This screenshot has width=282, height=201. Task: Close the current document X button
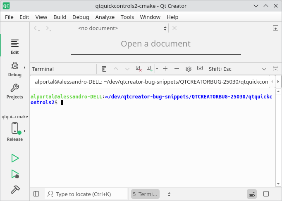[174, 28]
